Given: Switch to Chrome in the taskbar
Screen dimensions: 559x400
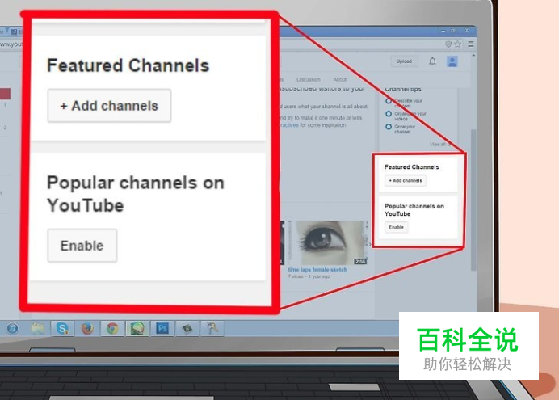Looking at the screenshot, I should 112,328.
